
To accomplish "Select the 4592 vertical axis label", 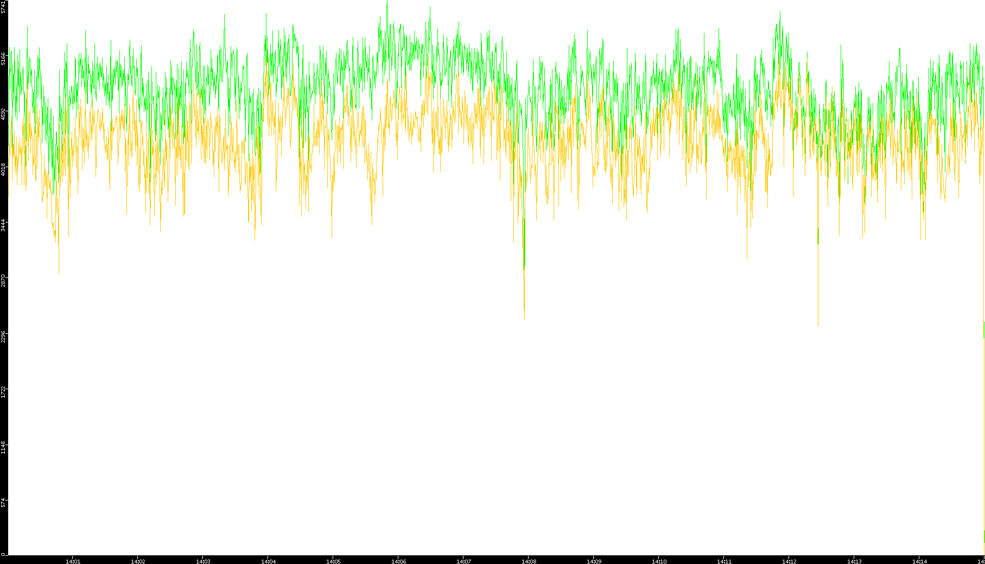I will [3, 113].
